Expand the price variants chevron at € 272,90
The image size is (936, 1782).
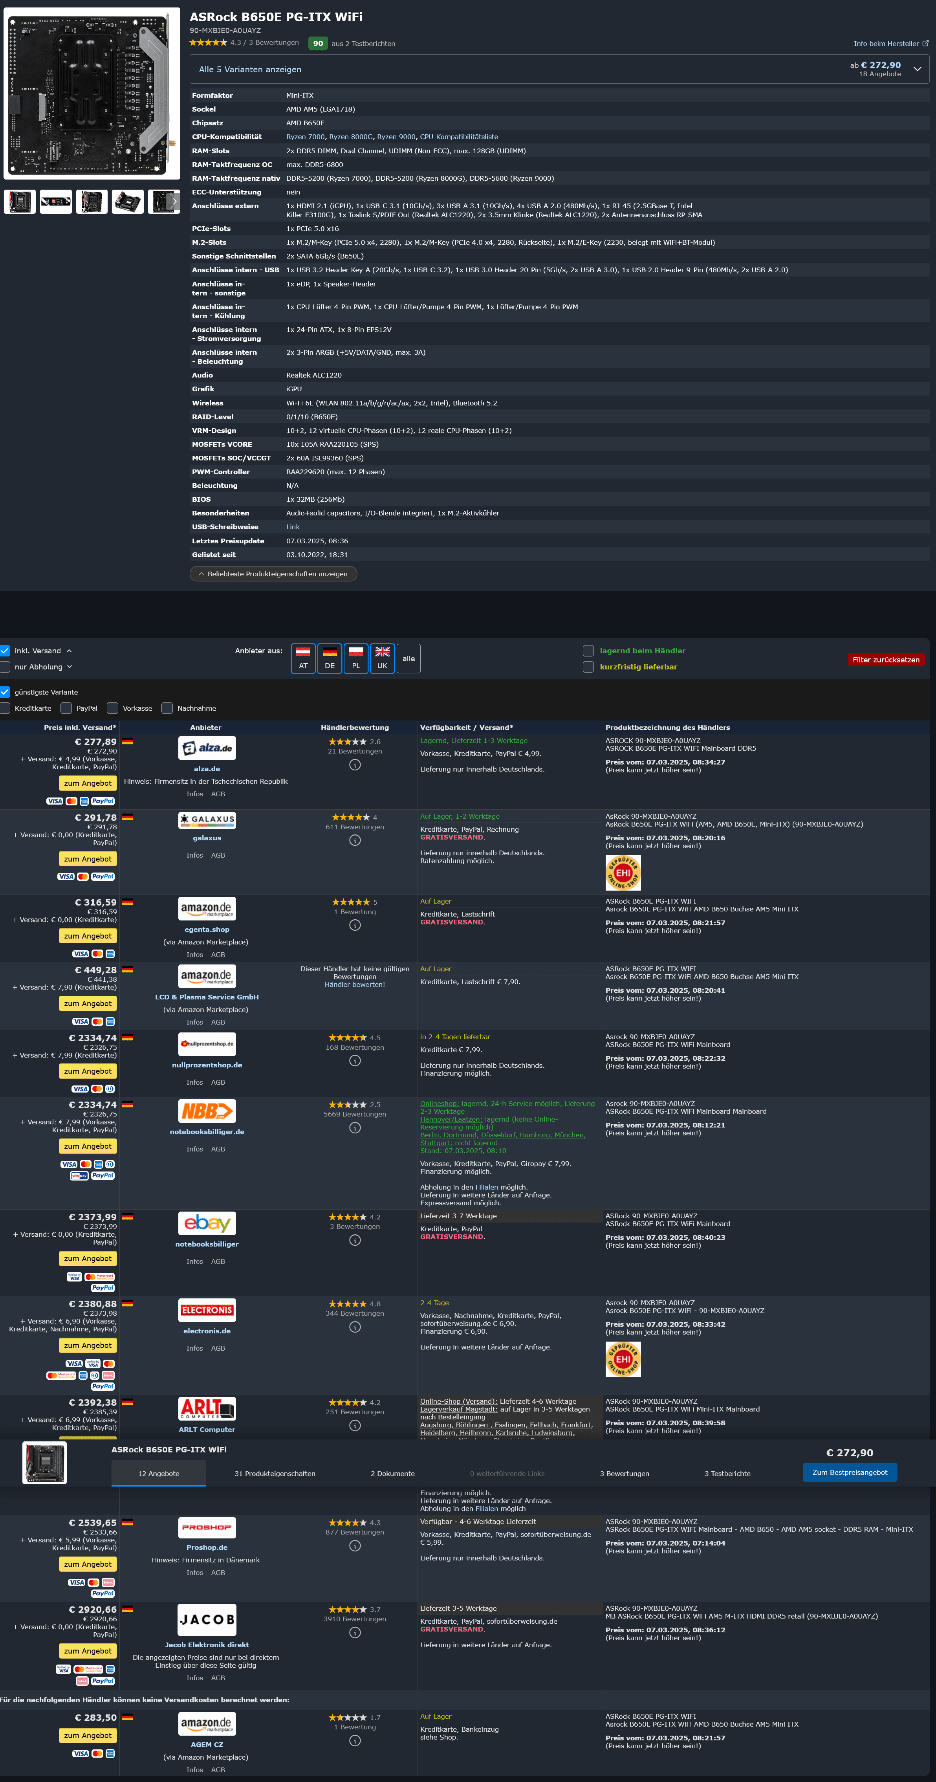tap(917, 69)
